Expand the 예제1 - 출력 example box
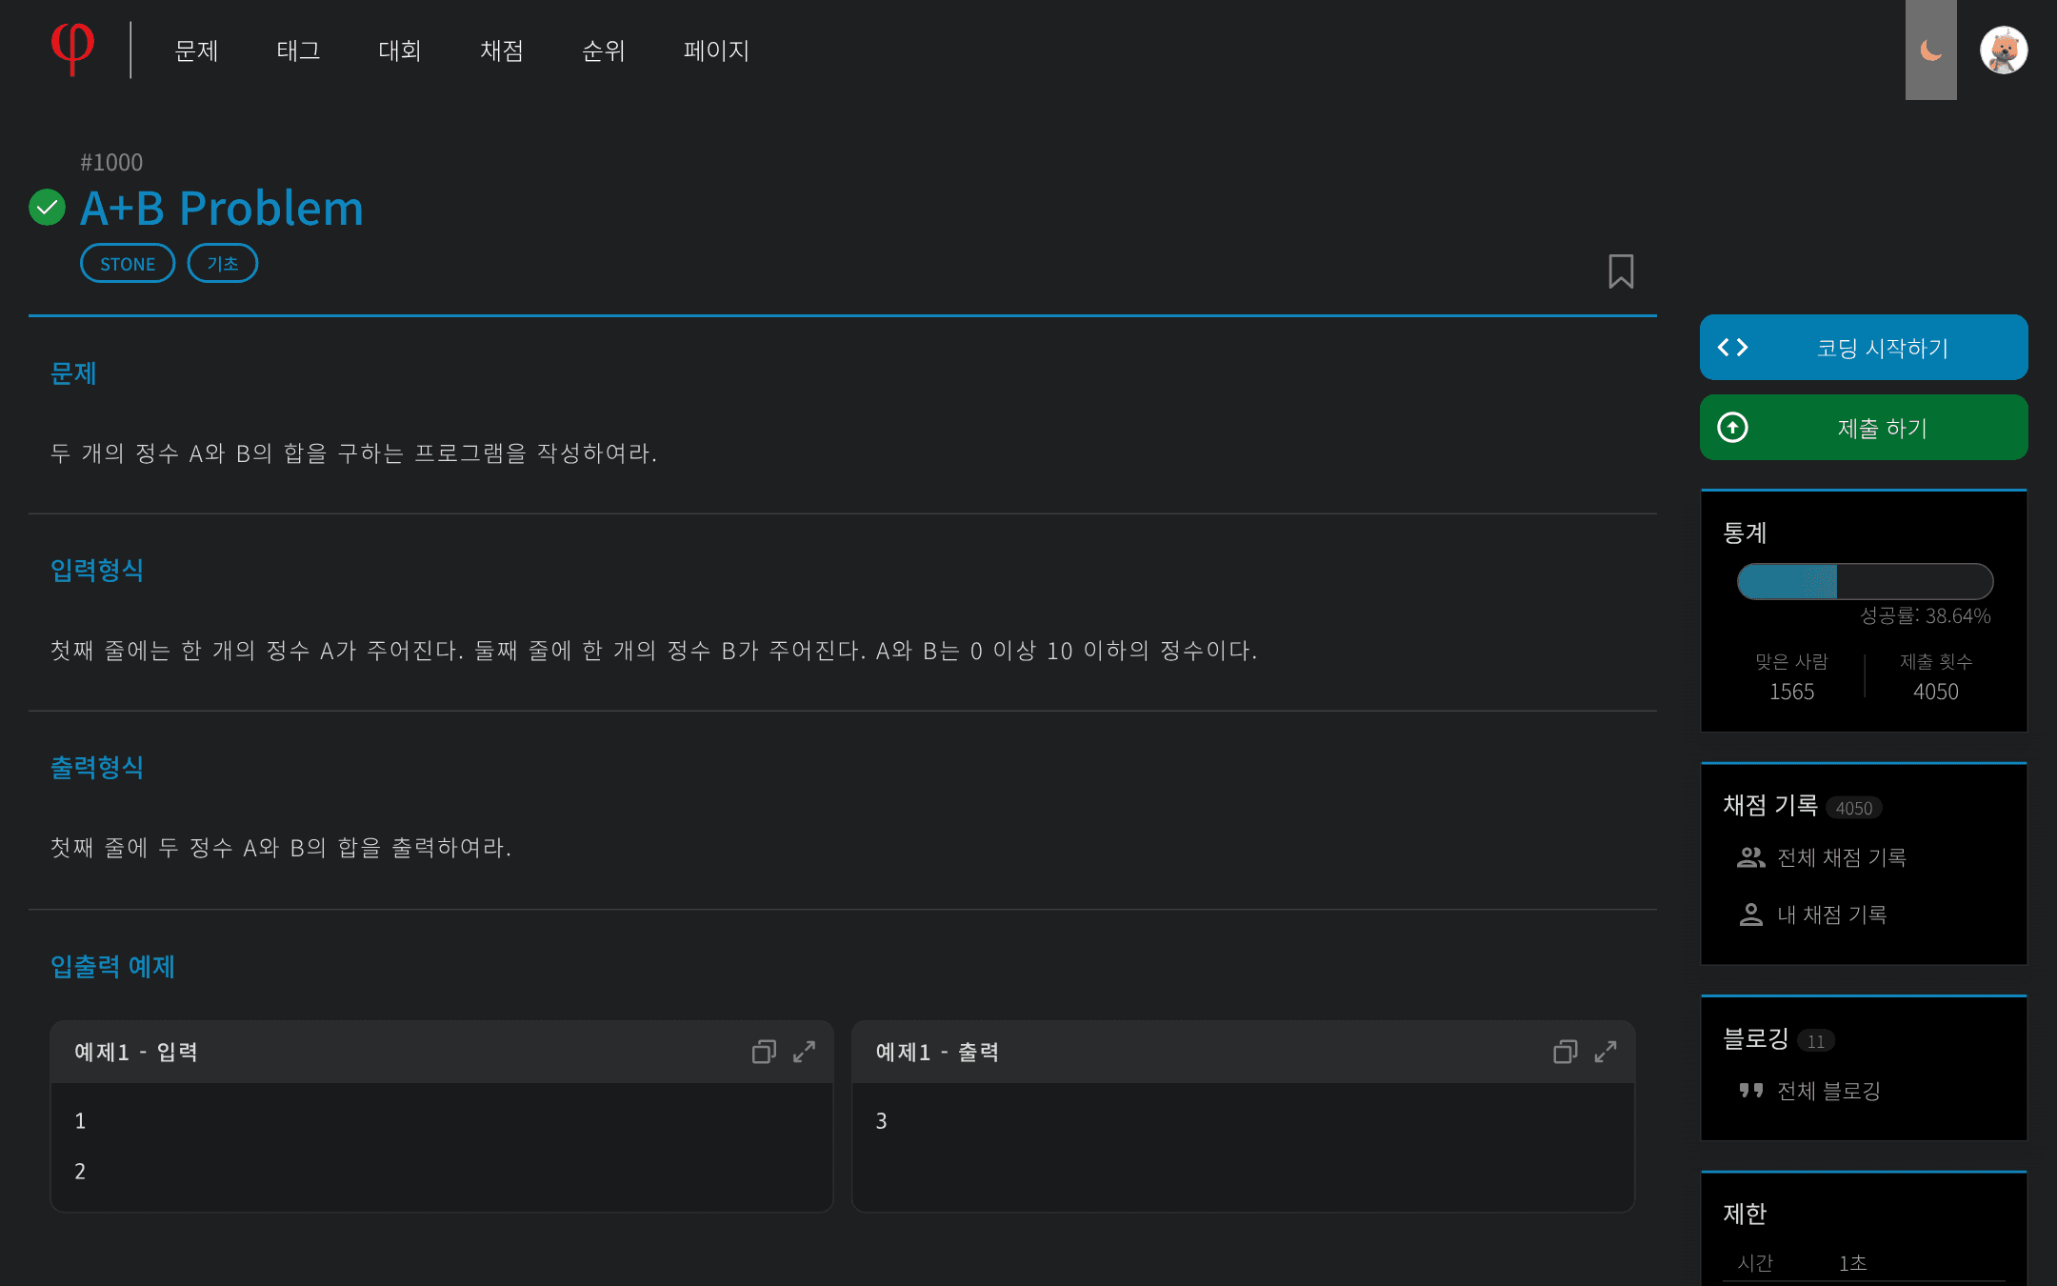This screenshot has width=2057, height=1286. click(x=1605, y=1052)
